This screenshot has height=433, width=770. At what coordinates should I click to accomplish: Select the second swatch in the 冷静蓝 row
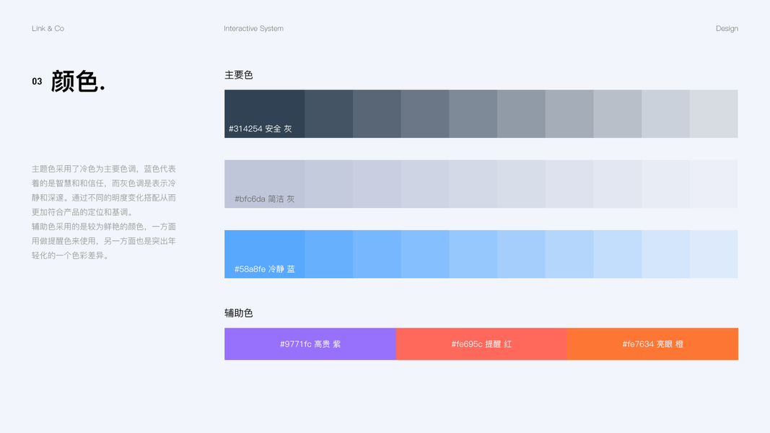pos(329,254)
